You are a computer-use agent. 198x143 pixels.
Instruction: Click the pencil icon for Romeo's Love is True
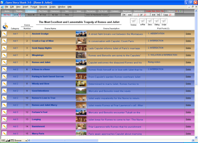tap(4, 98)
